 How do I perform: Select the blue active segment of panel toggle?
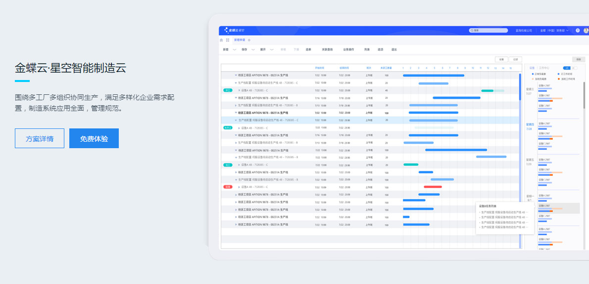pos(567,68)
